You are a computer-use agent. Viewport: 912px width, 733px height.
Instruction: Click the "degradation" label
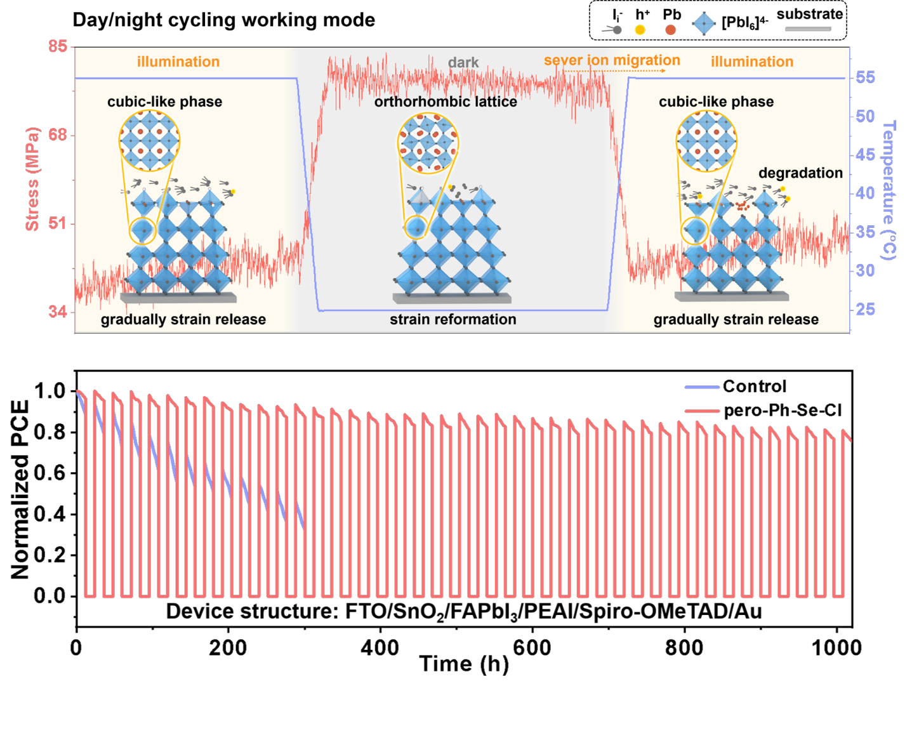pos(800,173)
